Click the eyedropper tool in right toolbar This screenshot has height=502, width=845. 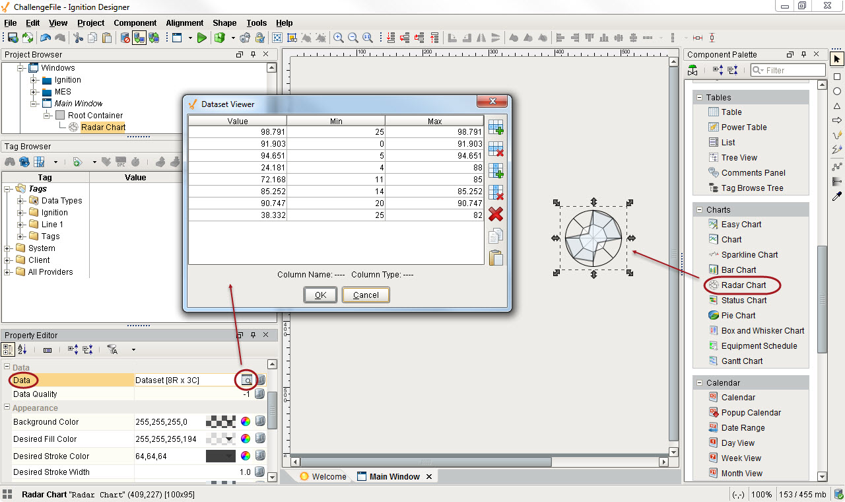pyautogui.click(x=836, y=196)
